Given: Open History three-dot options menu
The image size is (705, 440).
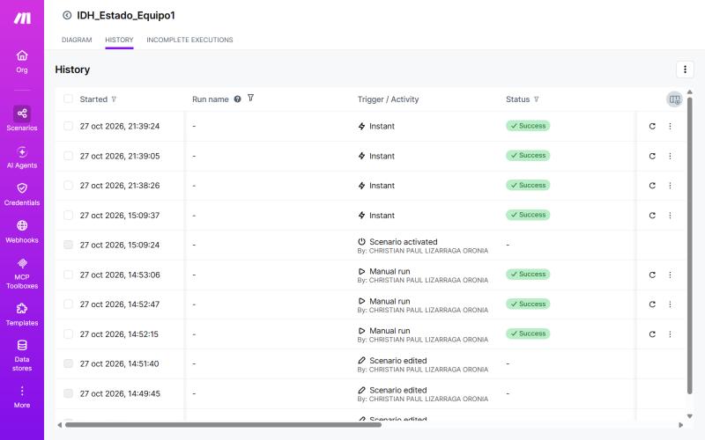Looking at the screenshot, I should [685, 70].
